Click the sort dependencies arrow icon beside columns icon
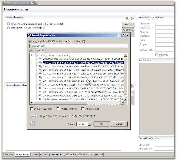Viewport: 177px width, 161px height. [132, 18]
